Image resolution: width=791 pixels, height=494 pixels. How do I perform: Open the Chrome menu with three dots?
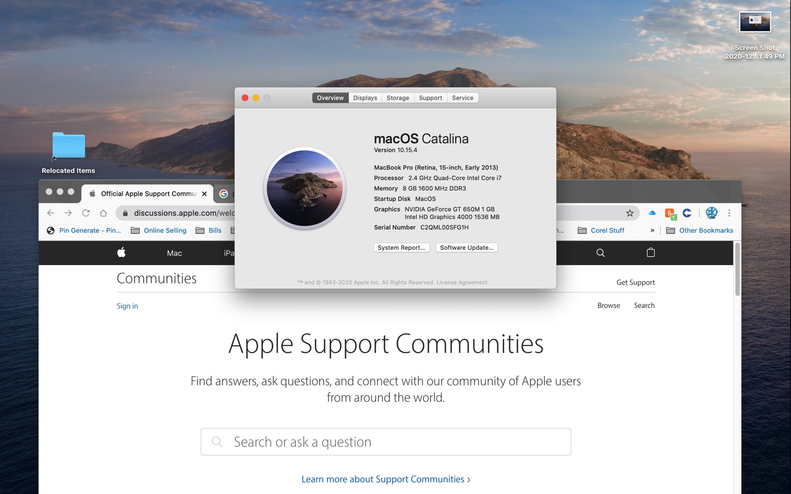point(729,213)
